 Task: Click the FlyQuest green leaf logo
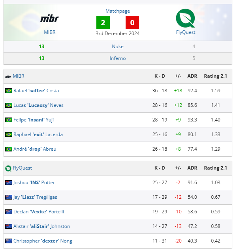185,18
